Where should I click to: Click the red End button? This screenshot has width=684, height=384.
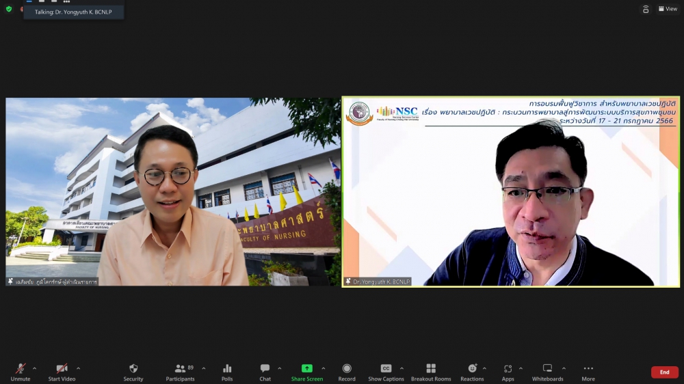tap(664, 372)
